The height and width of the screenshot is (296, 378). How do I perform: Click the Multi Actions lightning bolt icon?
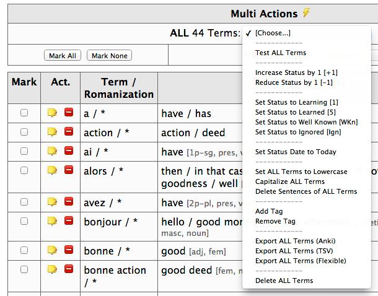pyautogui.click(x=306, y=13)
